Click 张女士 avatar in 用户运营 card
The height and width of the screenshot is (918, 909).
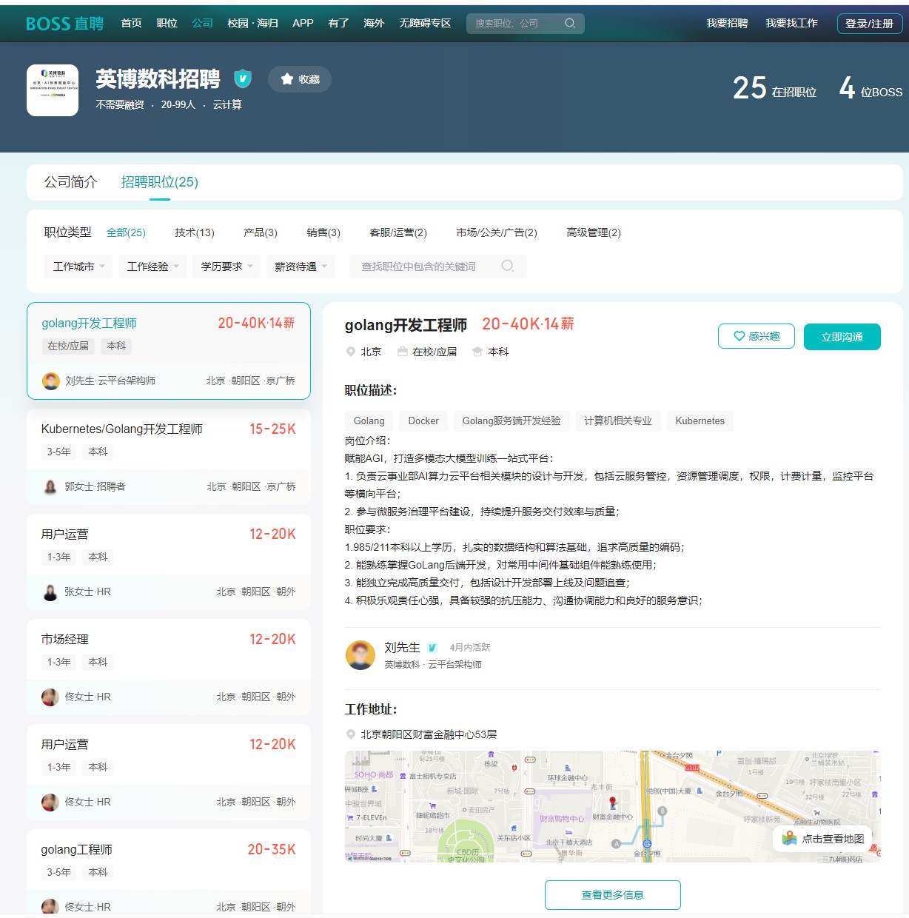(50, 592)
